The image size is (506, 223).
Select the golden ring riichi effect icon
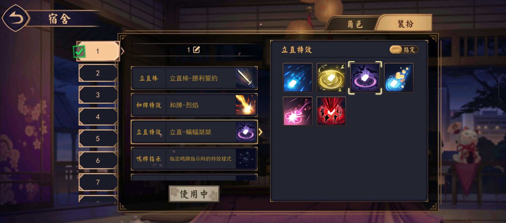(x=331, y=77)
